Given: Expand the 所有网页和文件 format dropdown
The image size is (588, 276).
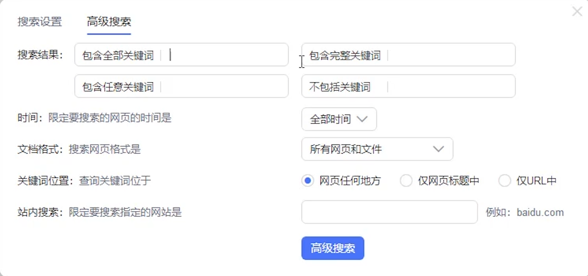Looking at the screenshot, I should pyautogui.click(x=377, y=150).
